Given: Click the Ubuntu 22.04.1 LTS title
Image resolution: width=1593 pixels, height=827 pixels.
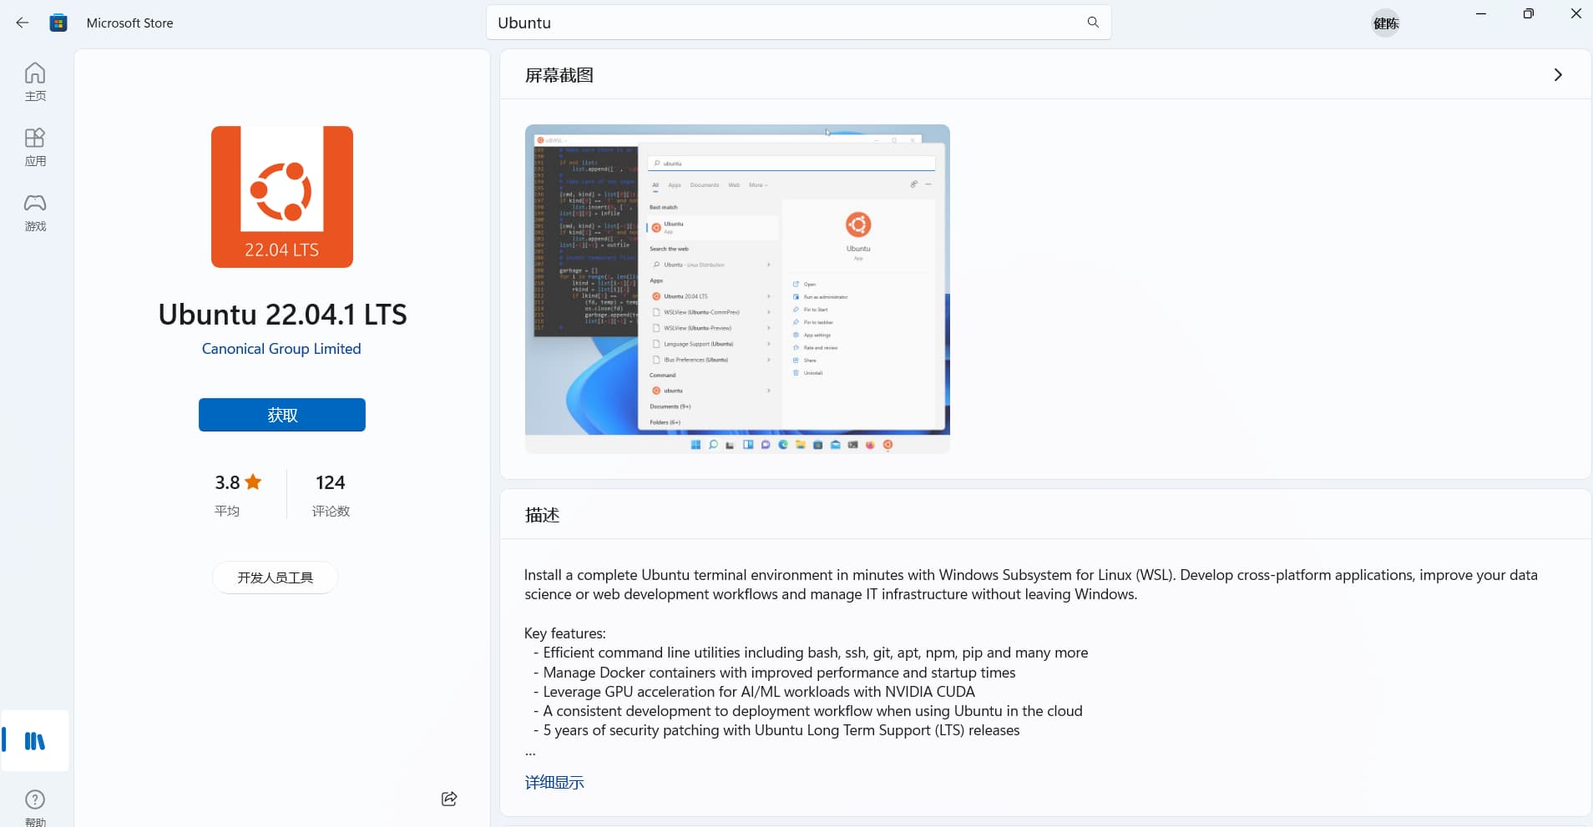Looking at the screenshot, I should click(x=282, y=315).
